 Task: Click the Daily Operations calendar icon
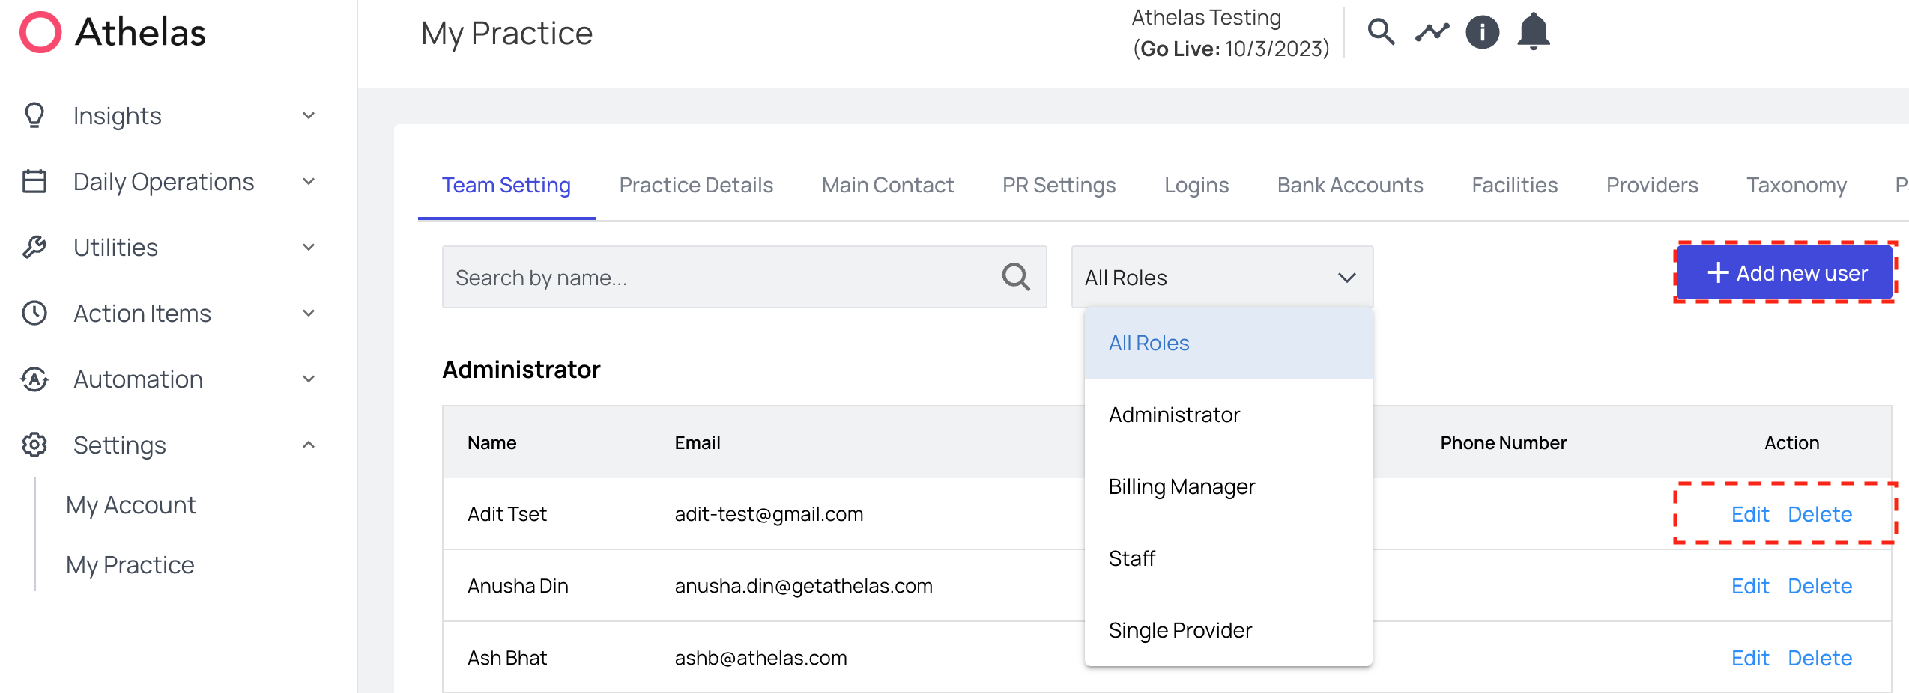[x=34, y=181]
